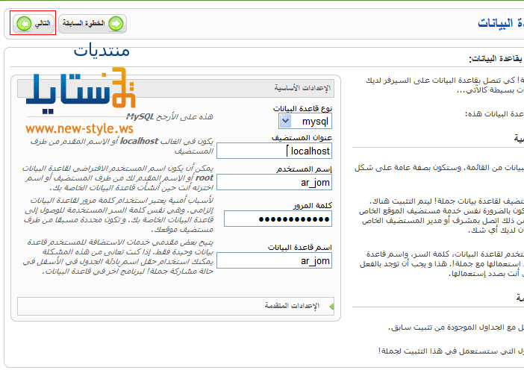The width and height of the screenshot is (524, 373).
Task: Click the password field with dots
Action: pos(278,219)
